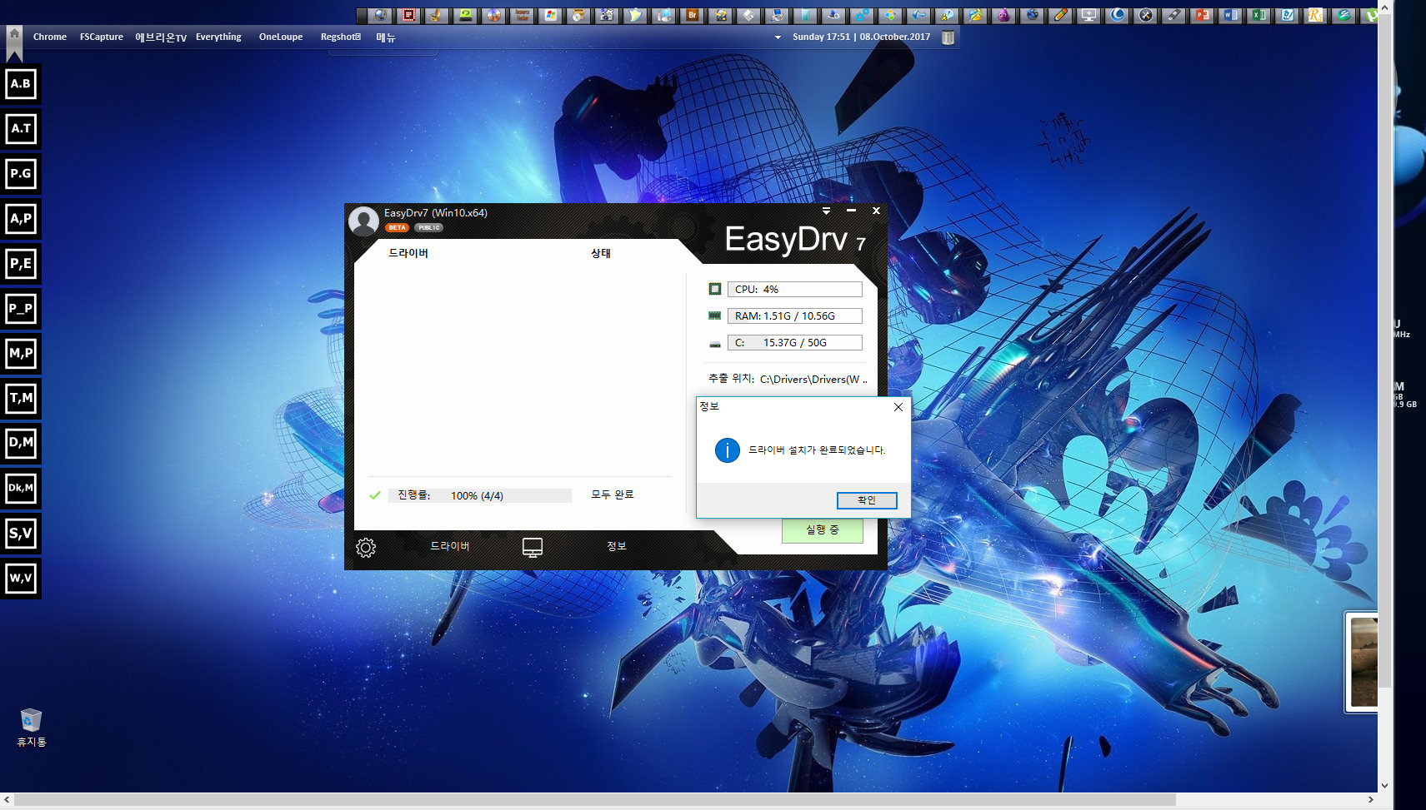Click the monitor icon in EasyDrv bottom bar
Viewport: 1426px width, 810px height.
533,547
